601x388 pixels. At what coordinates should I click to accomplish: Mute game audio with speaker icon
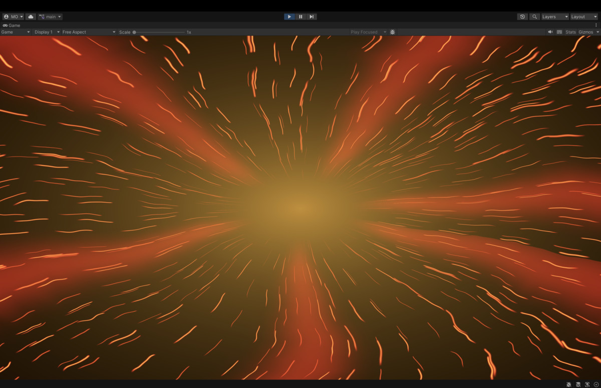[x=550, y=32]
